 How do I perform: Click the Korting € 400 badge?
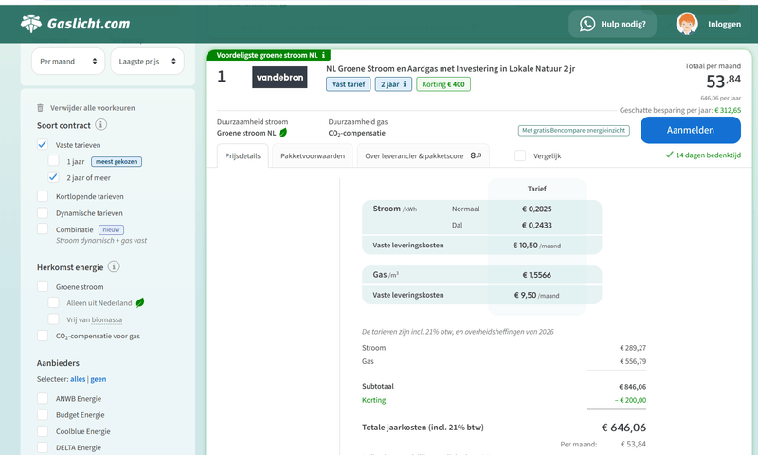(443, 84)
